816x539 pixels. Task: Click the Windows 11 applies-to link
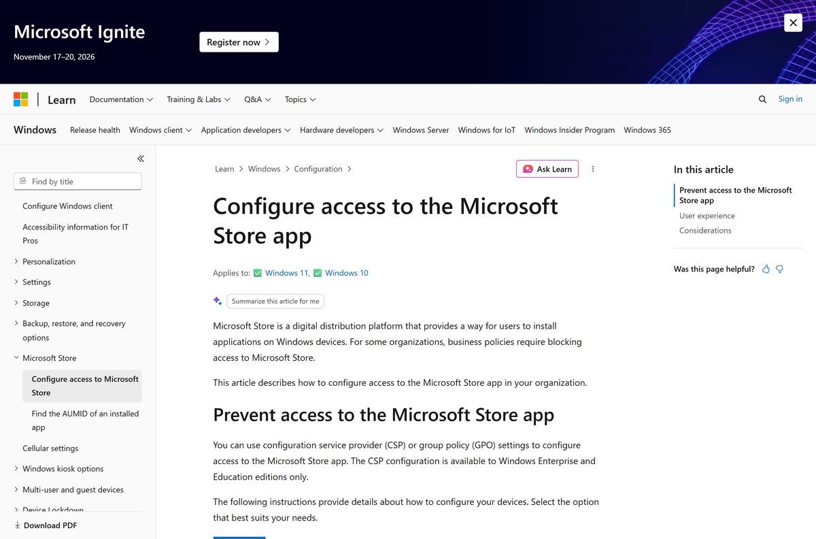(286, 273)
